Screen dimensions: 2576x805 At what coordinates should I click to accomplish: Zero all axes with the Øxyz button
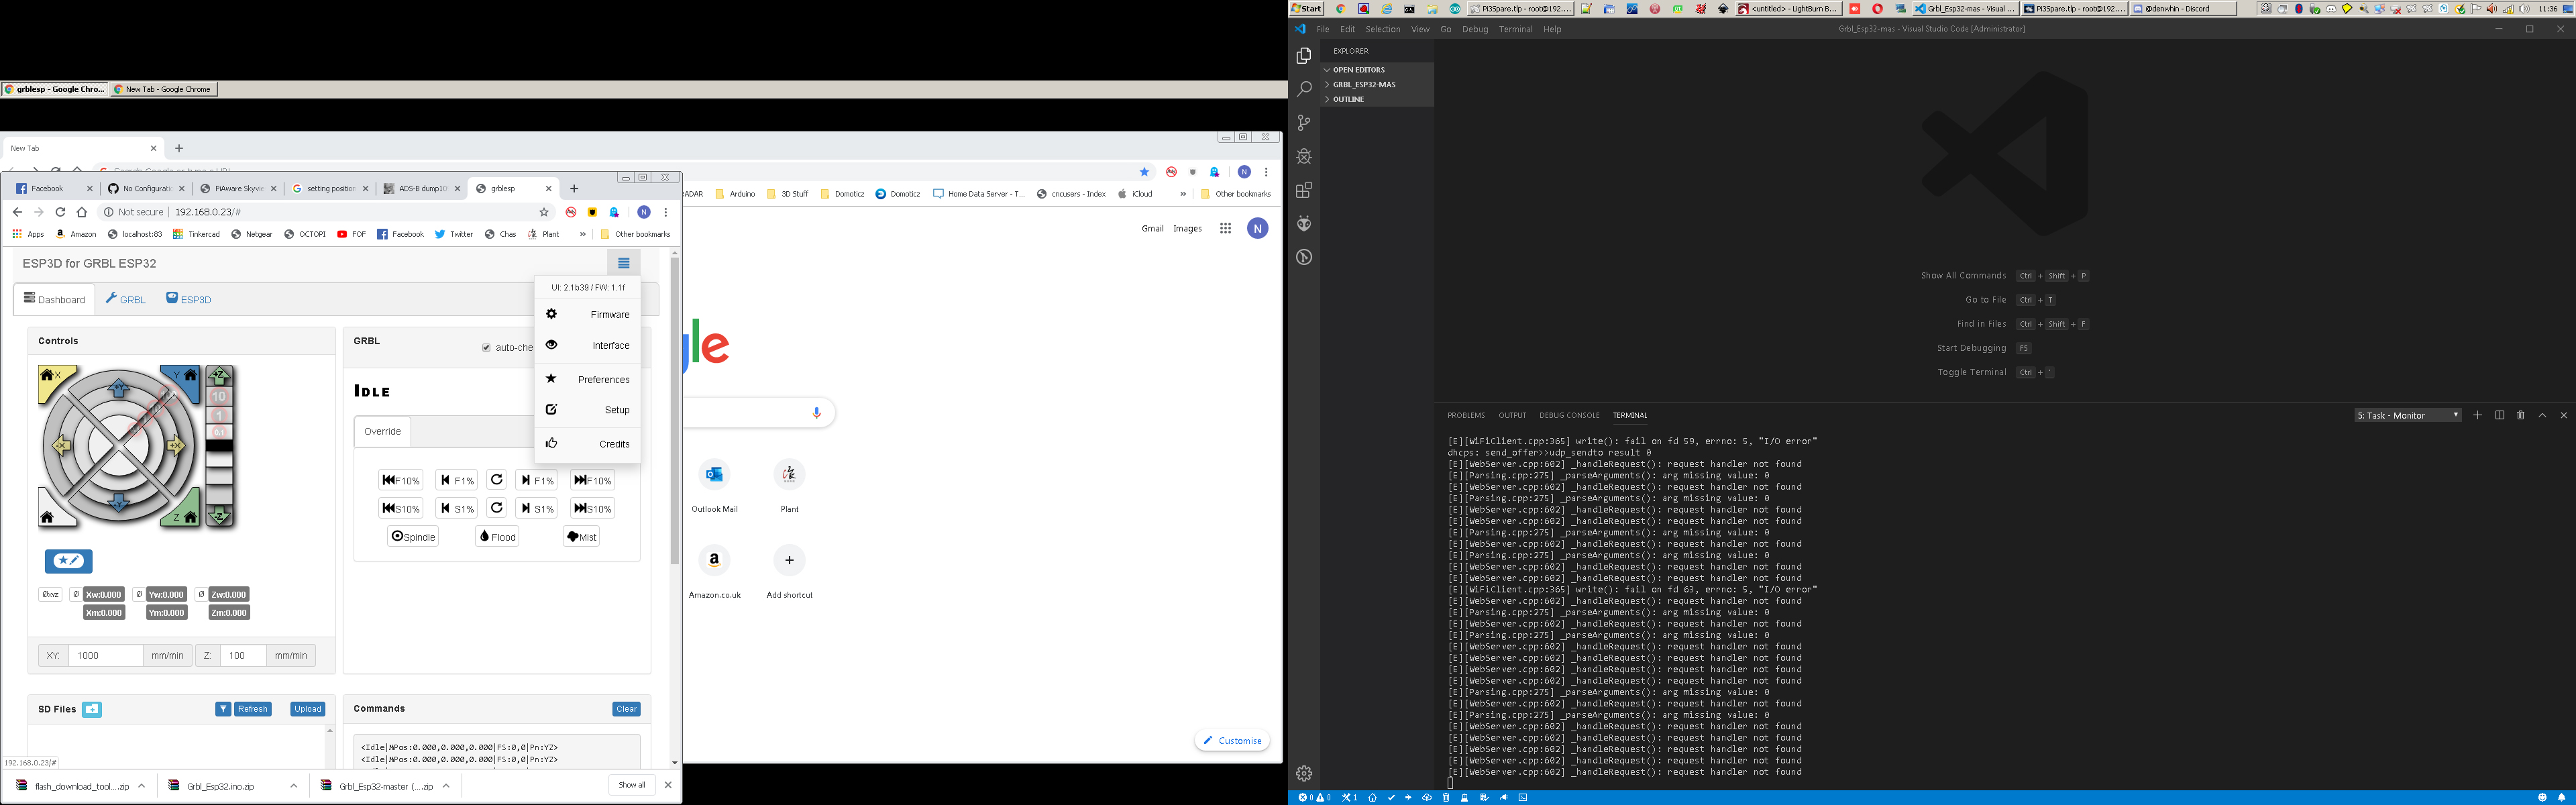[50, 594]
